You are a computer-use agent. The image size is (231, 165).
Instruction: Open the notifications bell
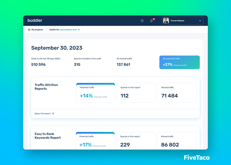151,21
